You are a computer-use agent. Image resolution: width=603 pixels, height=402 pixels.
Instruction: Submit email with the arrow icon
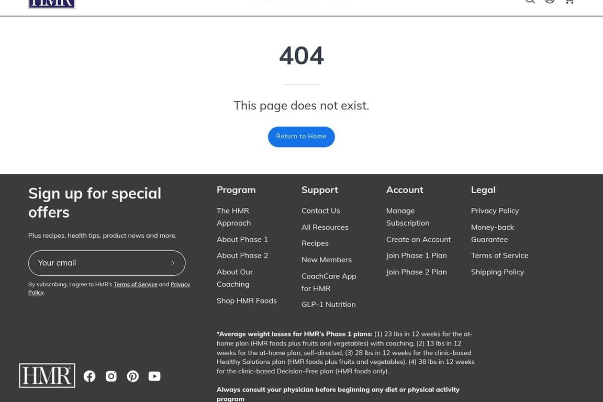pos(173,263)
